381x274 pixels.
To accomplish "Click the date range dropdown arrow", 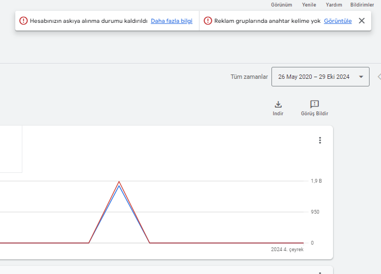I will [x=361, y=77].
